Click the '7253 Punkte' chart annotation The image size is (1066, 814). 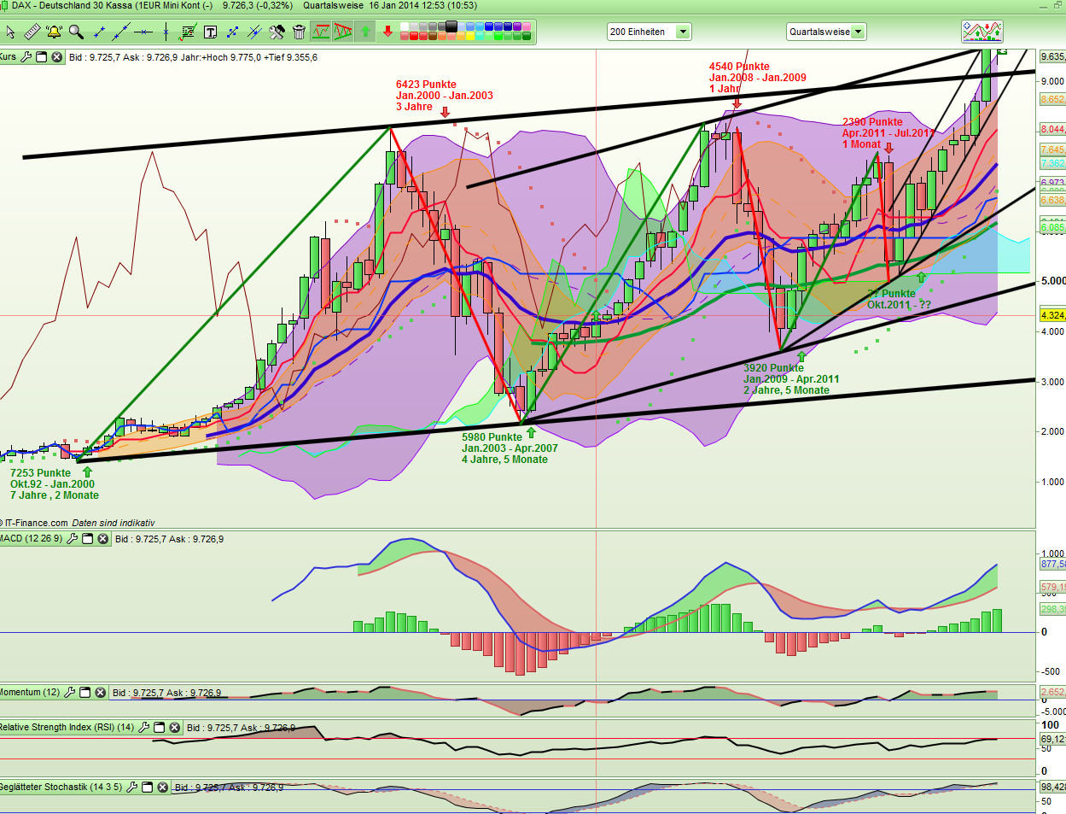(40, 473)
